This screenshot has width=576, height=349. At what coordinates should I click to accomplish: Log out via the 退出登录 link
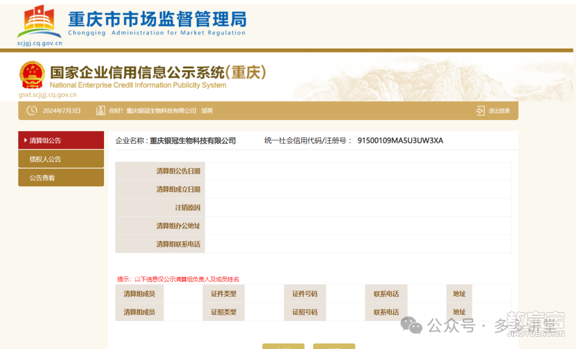499,111
